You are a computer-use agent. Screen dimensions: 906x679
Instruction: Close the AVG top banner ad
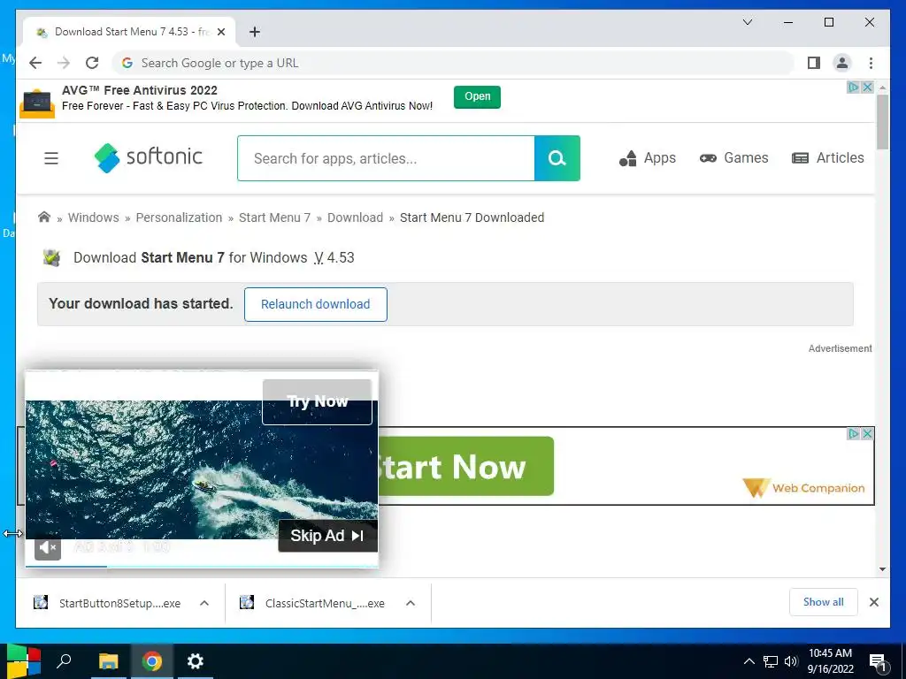point(867,88)
